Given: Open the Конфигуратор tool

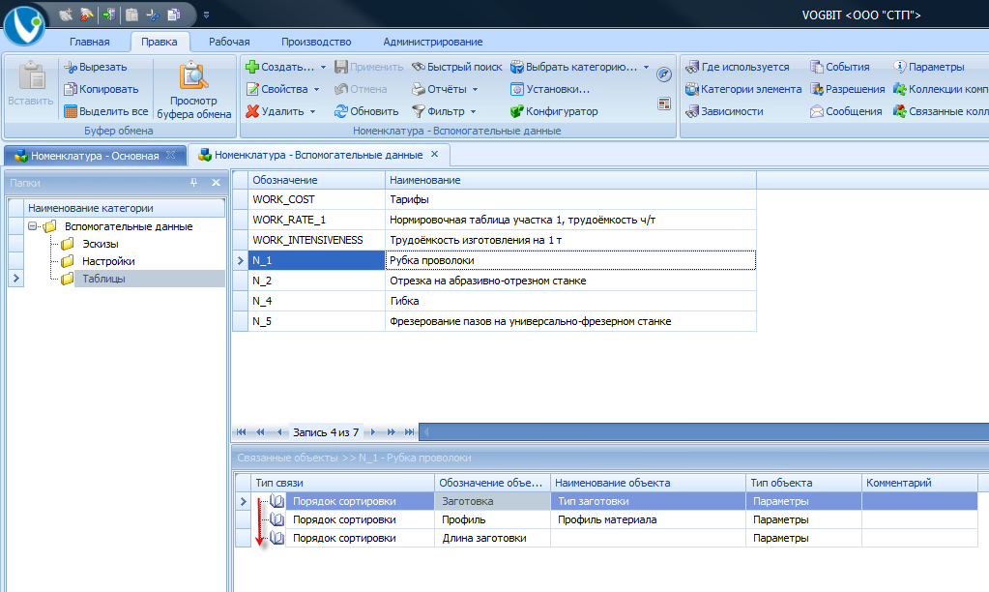Looking at the screenshot, I should 554,111.
